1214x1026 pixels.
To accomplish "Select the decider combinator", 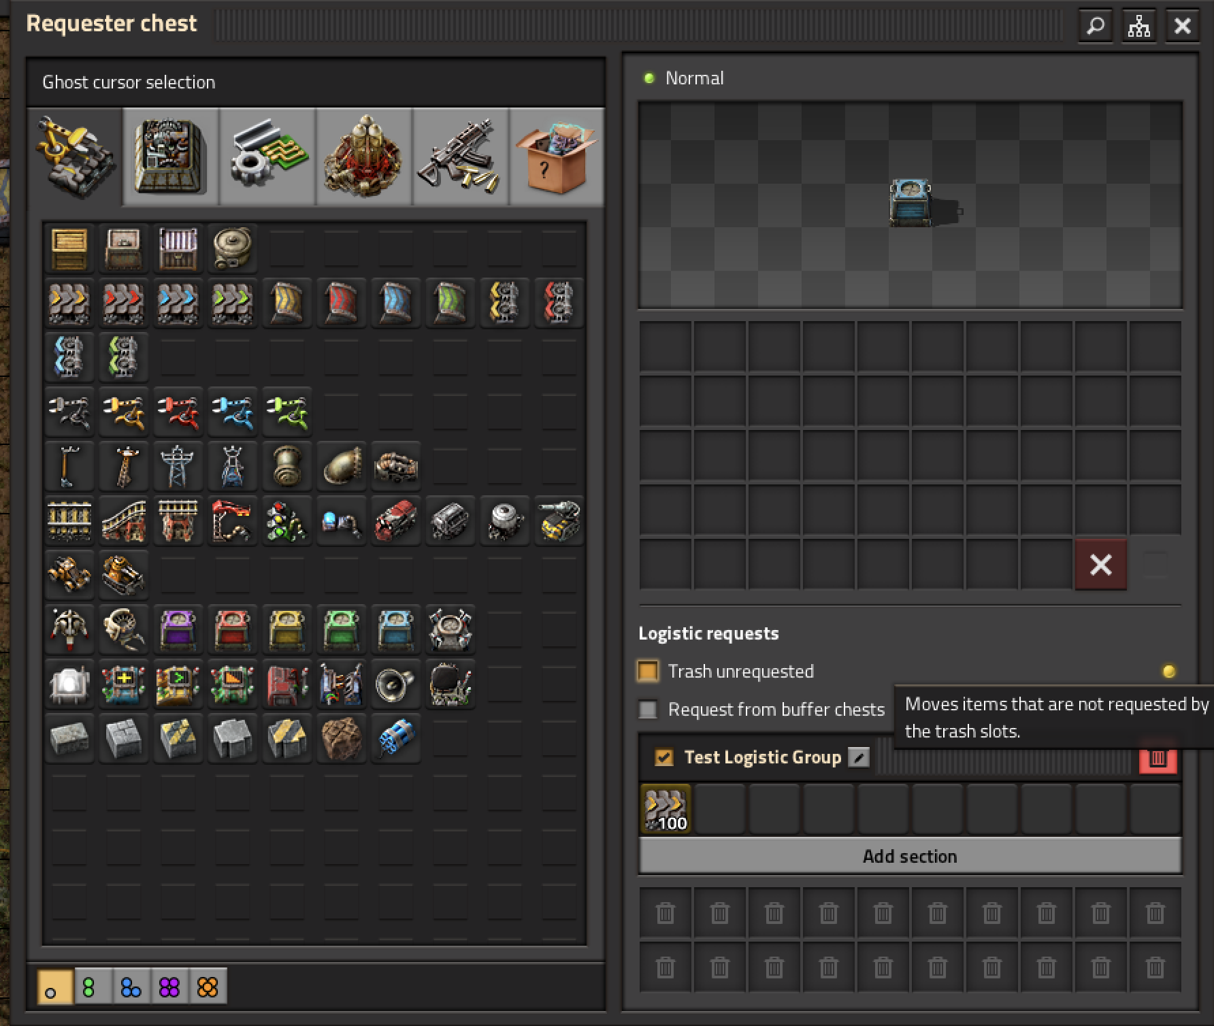I will 178,684.
